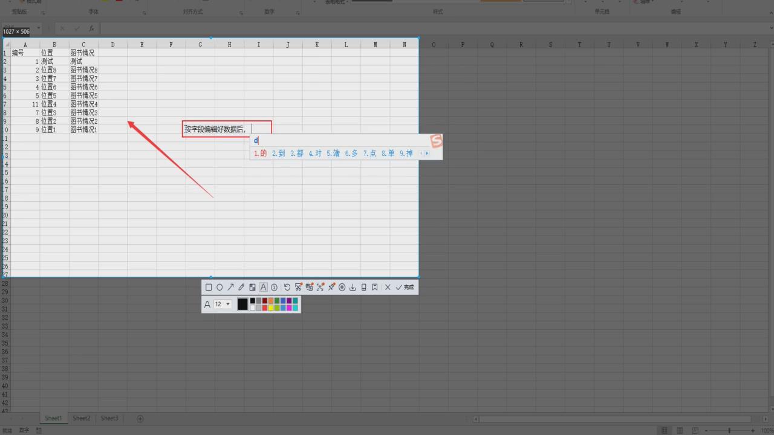
Task: Save the screenshot with download icon
Action: pyautogui.click(x=353, y=287)
